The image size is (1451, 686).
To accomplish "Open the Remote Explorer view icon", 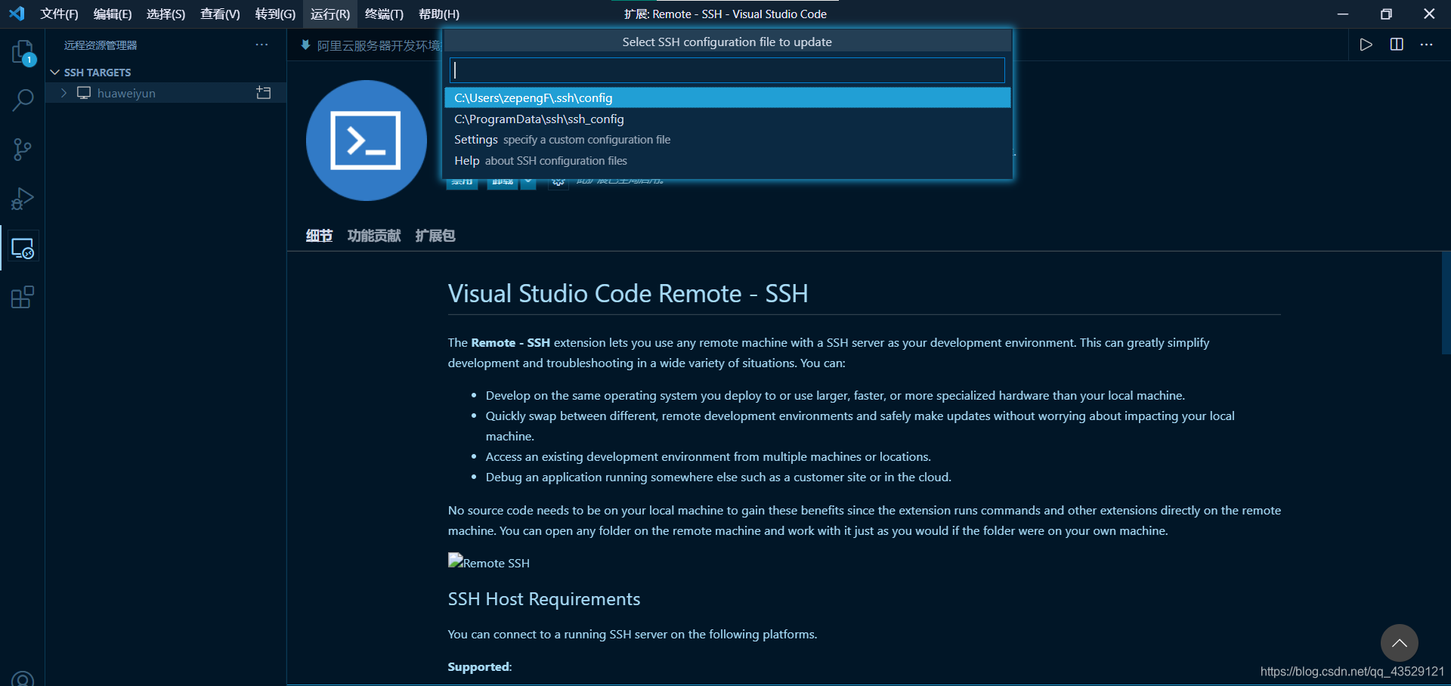I will point(23,248).
